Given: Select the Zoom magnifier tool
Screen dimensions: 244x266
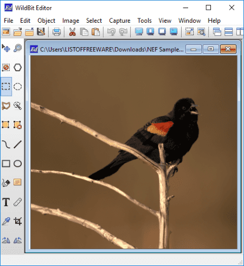Looking at the screenshot, I should 18,48.
